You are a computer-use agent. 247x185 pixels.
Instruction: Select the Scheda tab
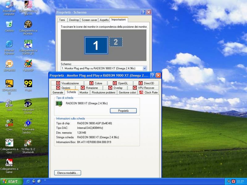click(71, 92)
